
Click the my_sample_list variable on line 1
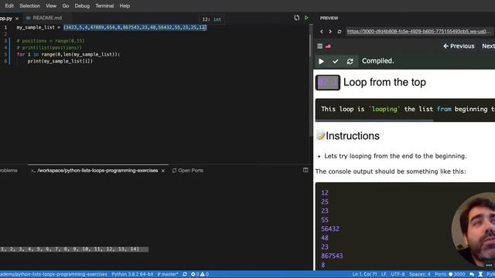[36, 28]
